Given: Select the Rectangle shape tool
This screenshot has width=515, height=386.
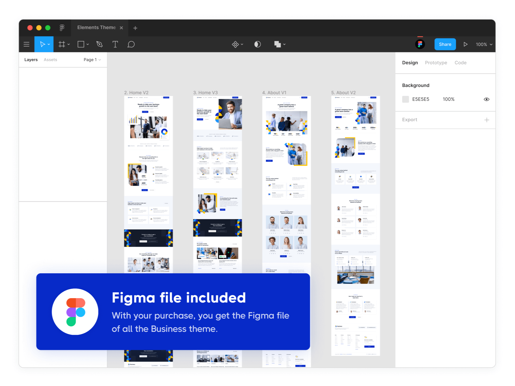Looking at the screenshot, I should tap(80, 44).
